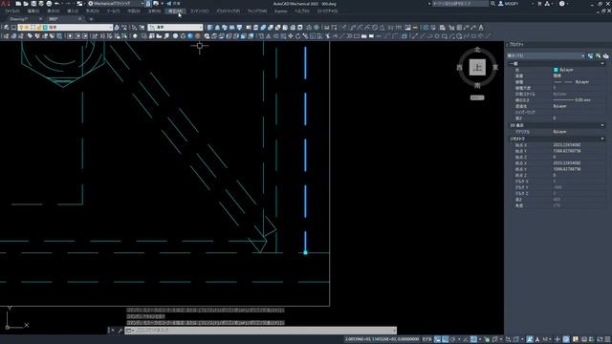Screen dimensions: 612x344
Task: Toggle layer freeze sun icon in layer dropdown
Action: (28, 28)
